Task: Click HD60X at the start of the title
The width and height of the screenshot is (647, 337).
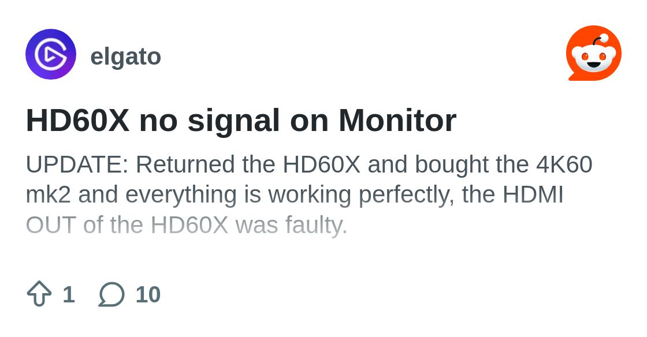Action: click(77, 120)
